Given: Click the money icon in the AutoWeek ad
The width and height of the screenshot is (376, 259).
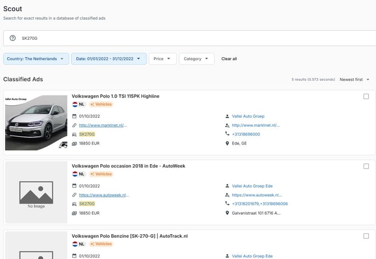Looking at the screenshot, I should coord(74,213).
